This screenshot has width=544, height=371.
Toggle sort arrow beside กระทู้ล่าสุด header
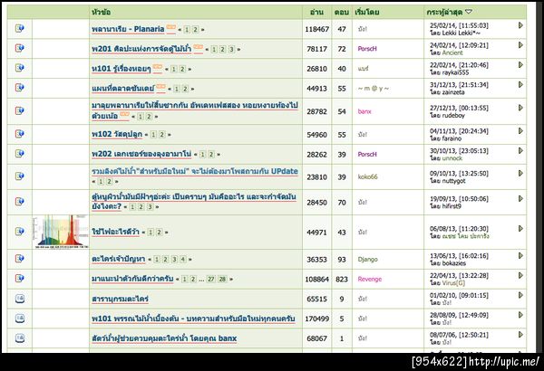469,12
